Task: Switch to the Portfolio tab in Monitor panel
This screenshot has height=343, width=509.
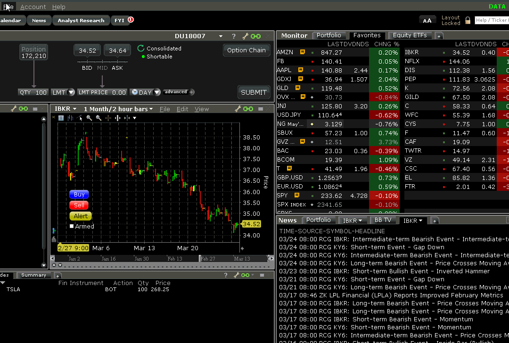Action: click(329, 35)
